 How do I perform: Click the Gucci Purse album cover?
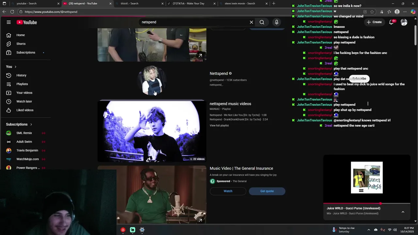click(367, 178)
